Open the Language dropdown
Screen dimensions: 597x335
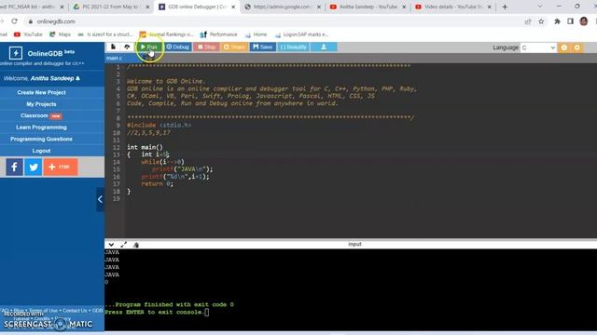538,47
